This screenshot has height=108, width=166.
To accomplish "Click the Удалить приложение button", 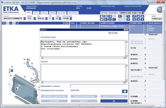I will point(84,96).
